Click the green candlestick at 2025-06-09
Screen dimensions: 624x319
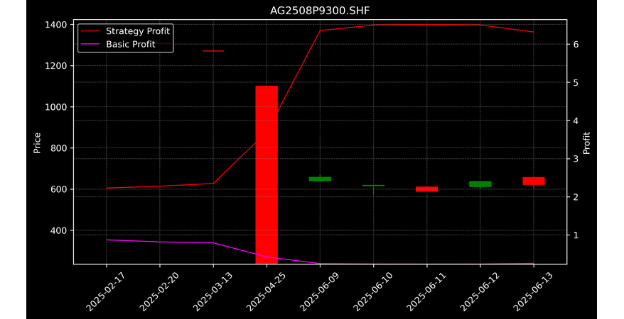click(320, 179)
